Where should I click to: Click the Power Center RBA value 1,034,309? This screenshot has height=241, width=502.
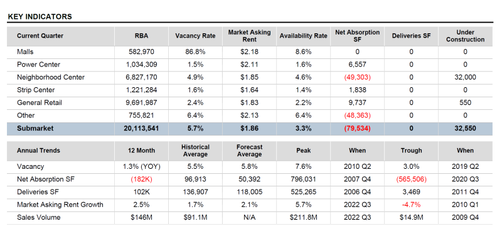[x=142, y=65]
